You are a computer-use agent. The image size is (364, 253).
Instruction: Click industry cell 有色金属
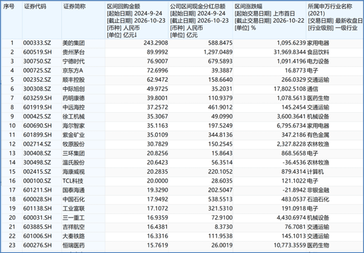click(318, 135)
